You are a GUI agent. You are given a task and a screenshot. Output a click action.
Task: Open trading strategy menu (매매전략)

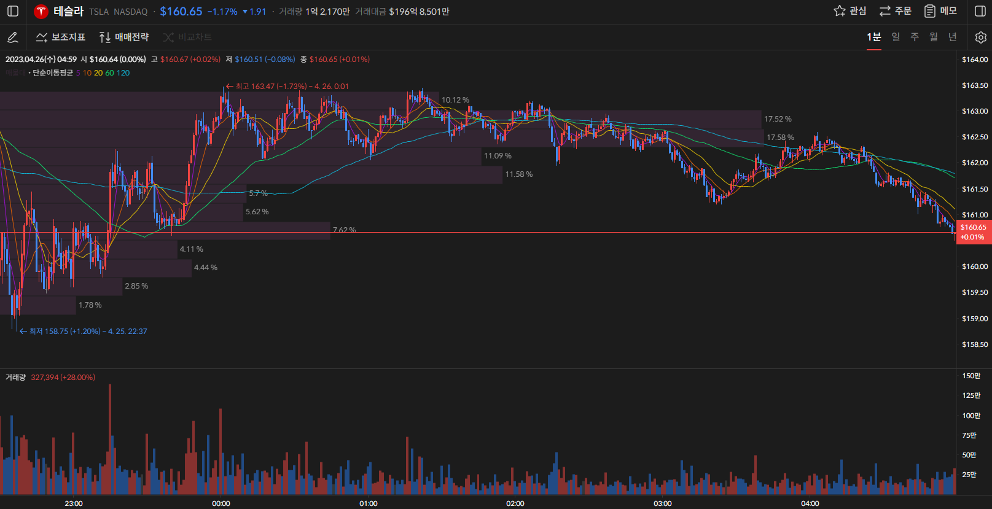[124, 37]
